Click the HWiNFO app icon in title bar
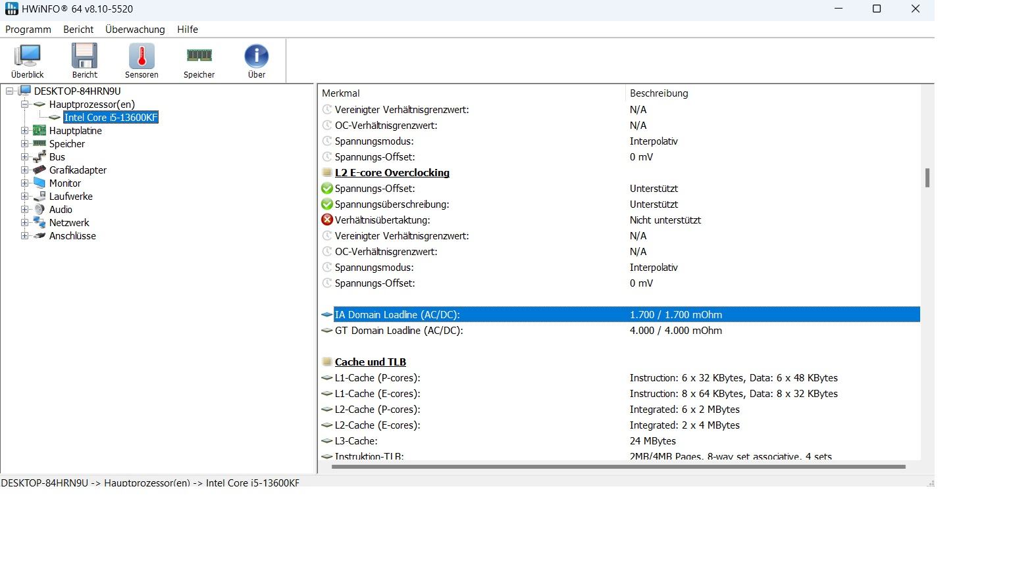The height and width of the screenshot is (568, 1011). [11, 9]
